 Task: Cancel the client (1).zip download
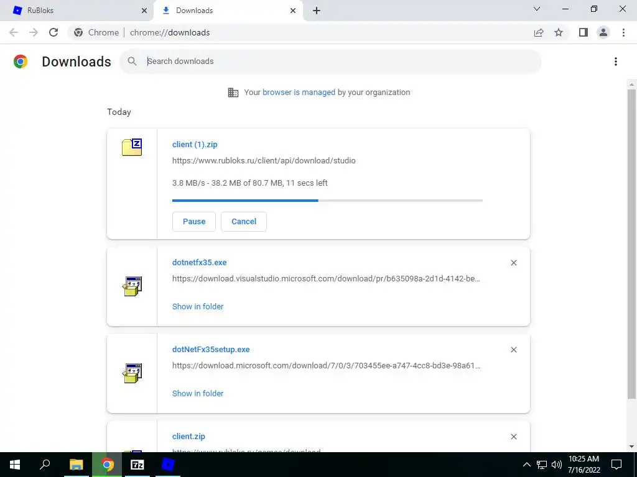pos(244,222)
